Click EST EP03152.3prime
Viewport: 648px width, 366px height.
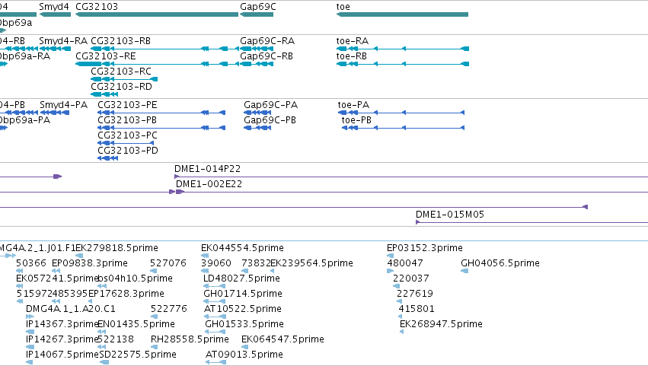425,248
